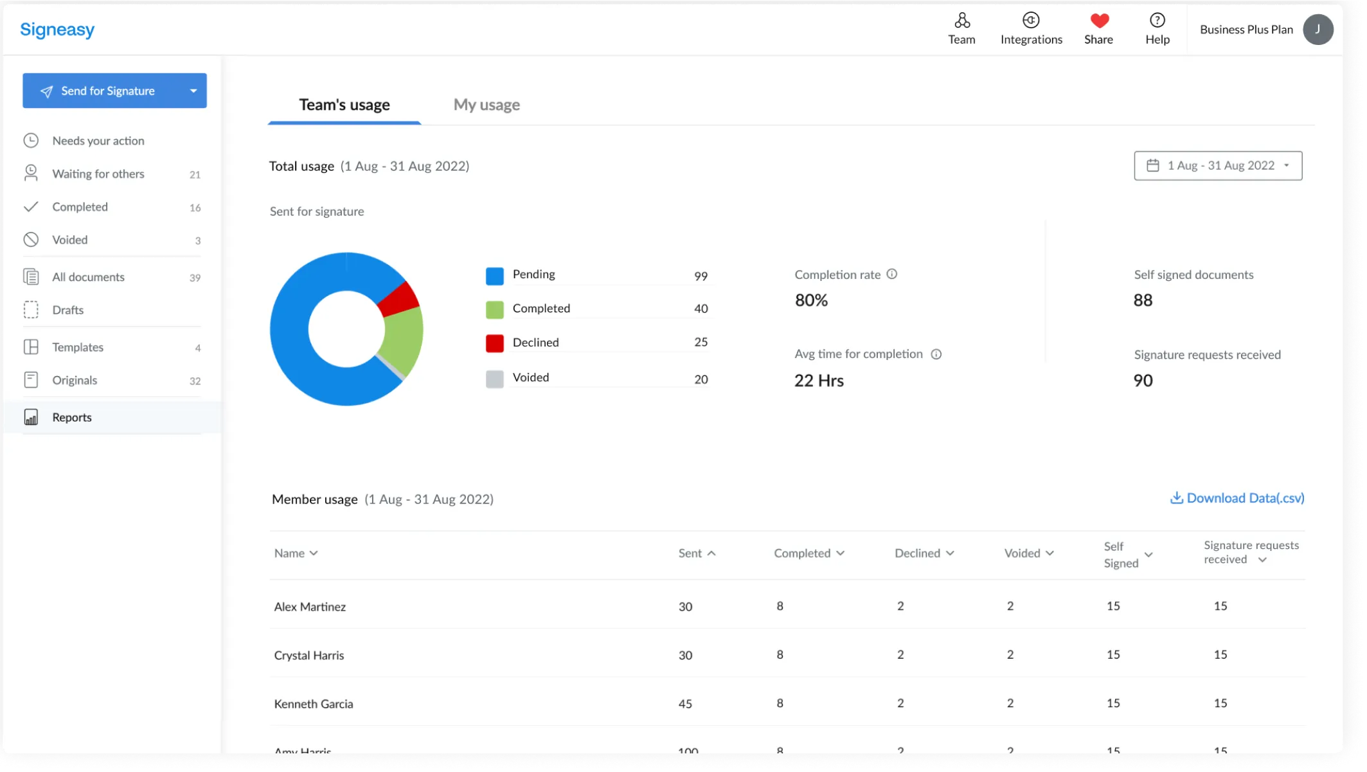Click the Share heart icon
This screenshot has height=772, width=1367.
[1099, 21]
